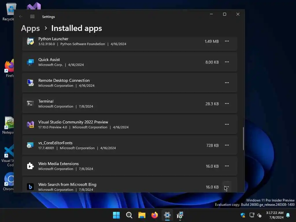Click the Settings gear on the taskbar
This screenshot has height=222, width=296.
click(x=167, y=215)
